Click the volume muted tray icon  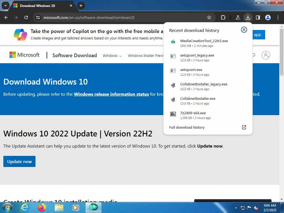[256, 208]
